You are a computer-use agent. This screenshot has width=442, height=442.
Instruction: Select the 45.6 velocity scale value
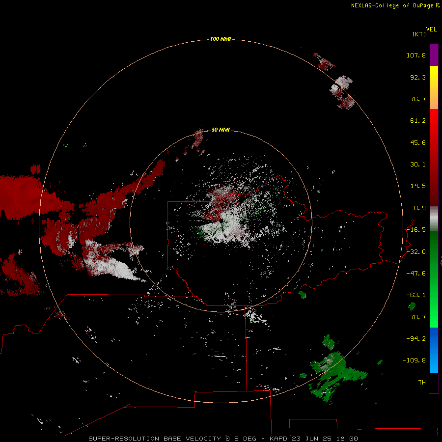pyautogui.click(x=418, y=142)
